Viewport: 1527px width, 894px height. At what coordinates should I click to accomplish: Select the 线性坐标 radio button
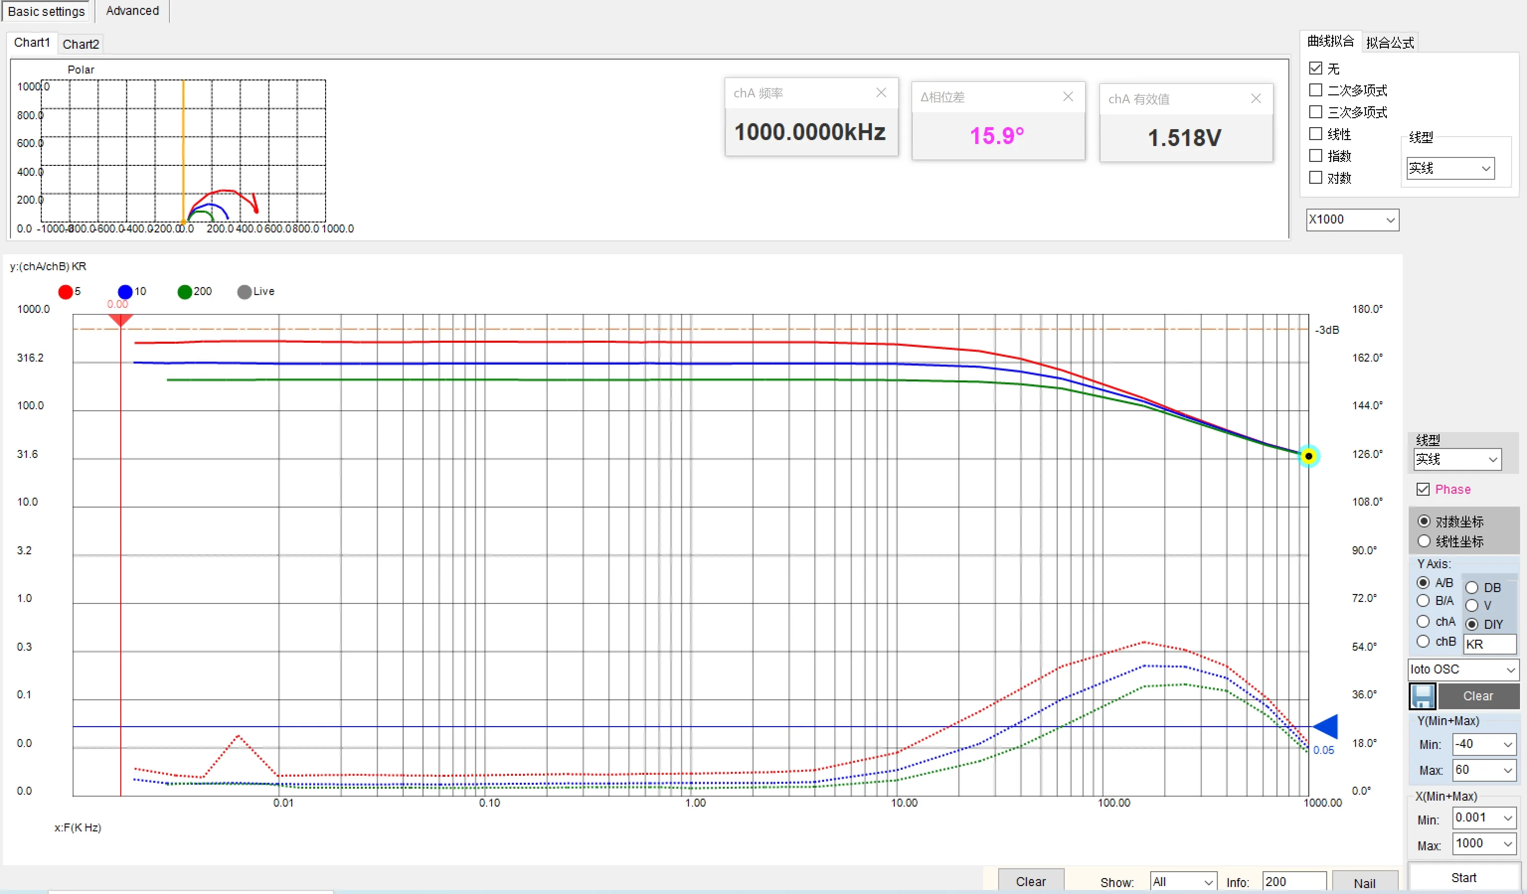[1424, 541]
